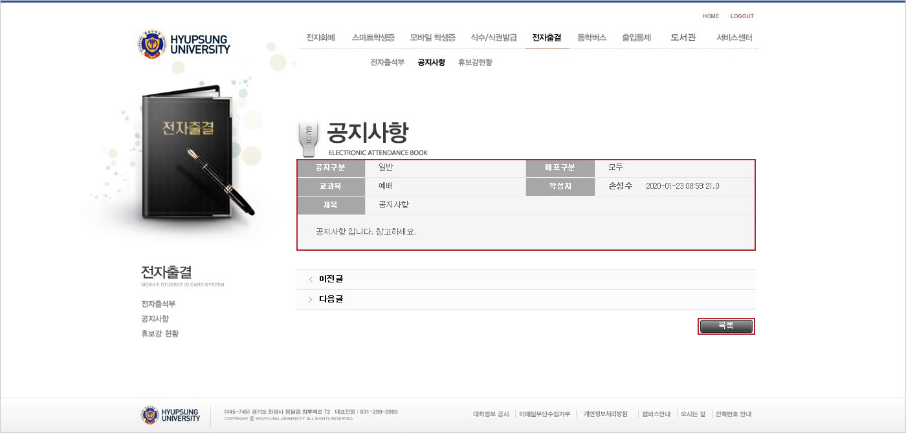Click the 예배 subject value
Image resolution: width=906 pixels, height=433 pixels.
(386, 186)
